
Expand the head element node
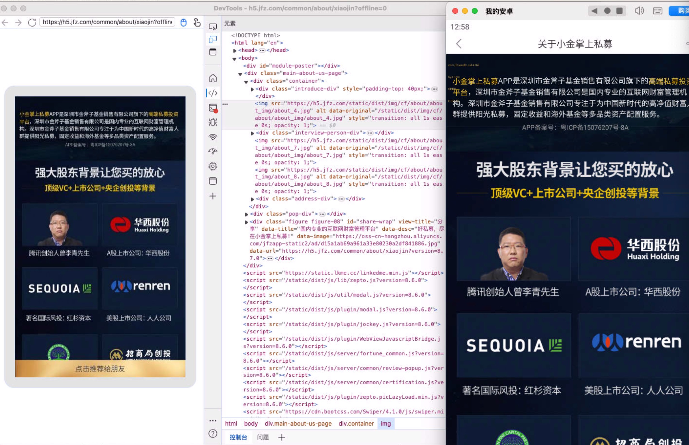(x=235, y=51)
